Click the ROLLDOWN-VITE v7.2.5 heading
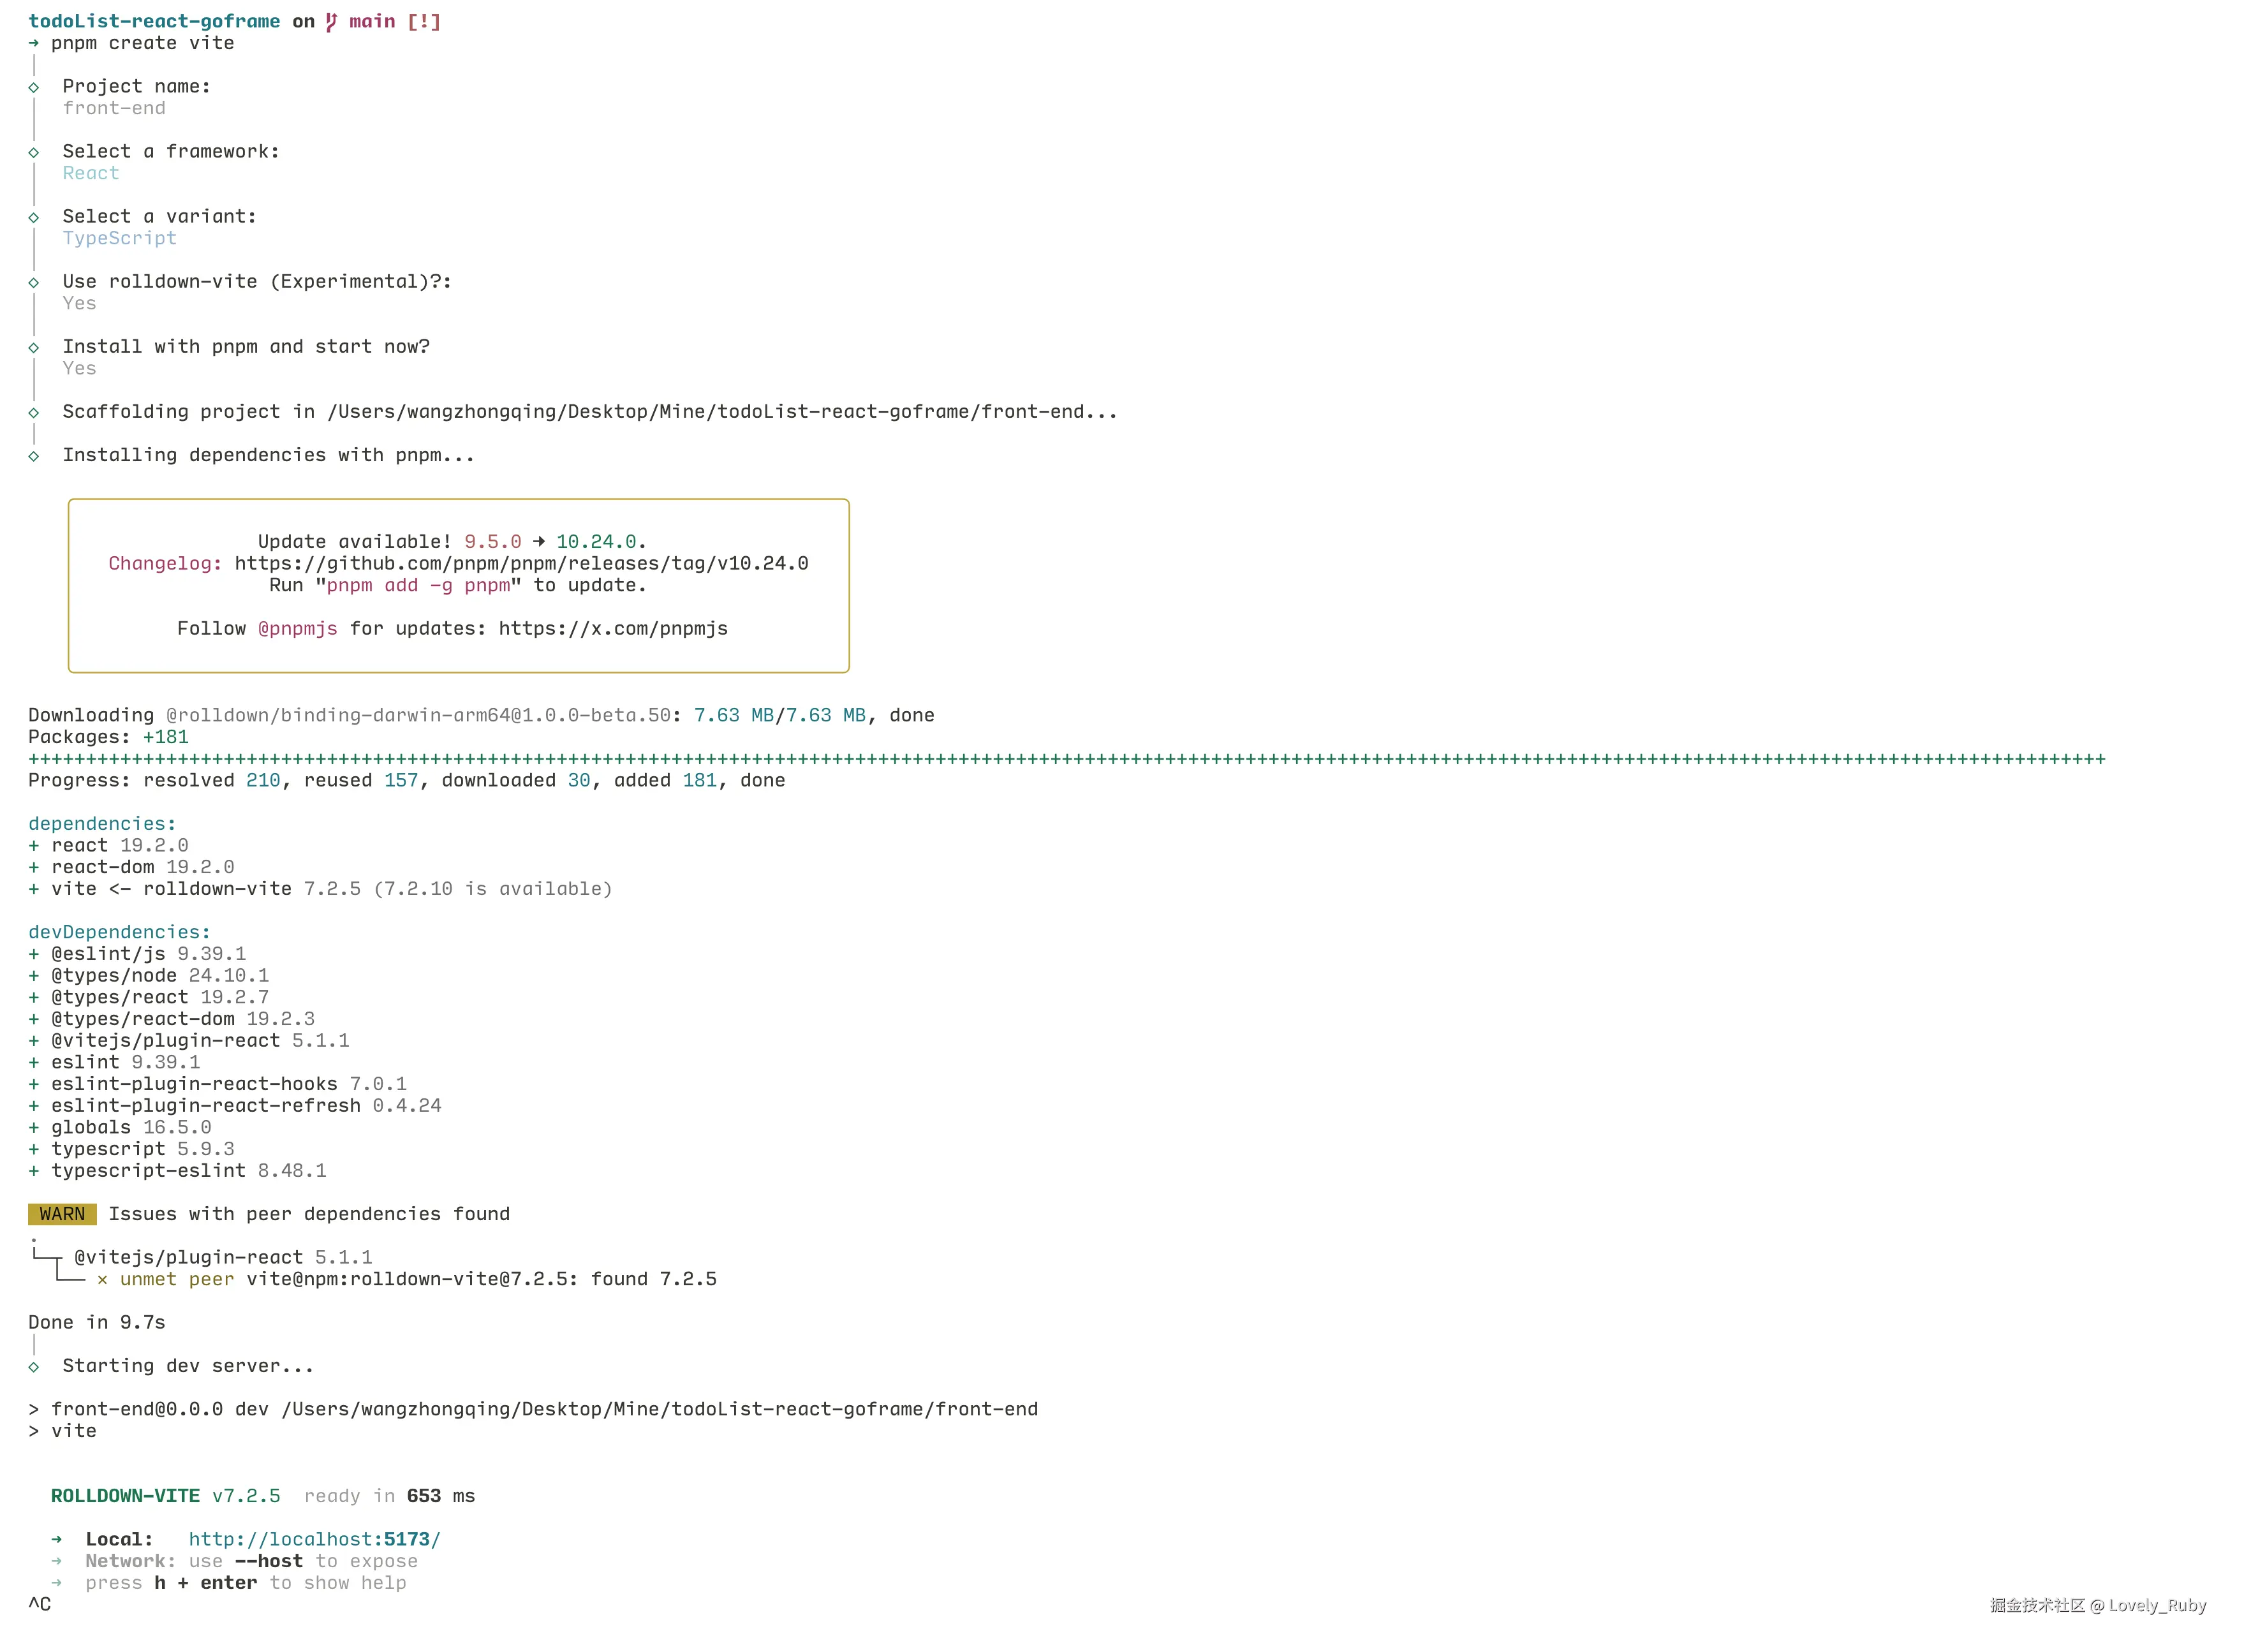 [165, 1496]
